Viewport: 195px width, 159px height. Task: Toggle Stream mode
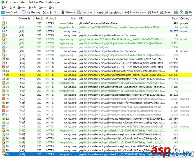click(68, 12)
